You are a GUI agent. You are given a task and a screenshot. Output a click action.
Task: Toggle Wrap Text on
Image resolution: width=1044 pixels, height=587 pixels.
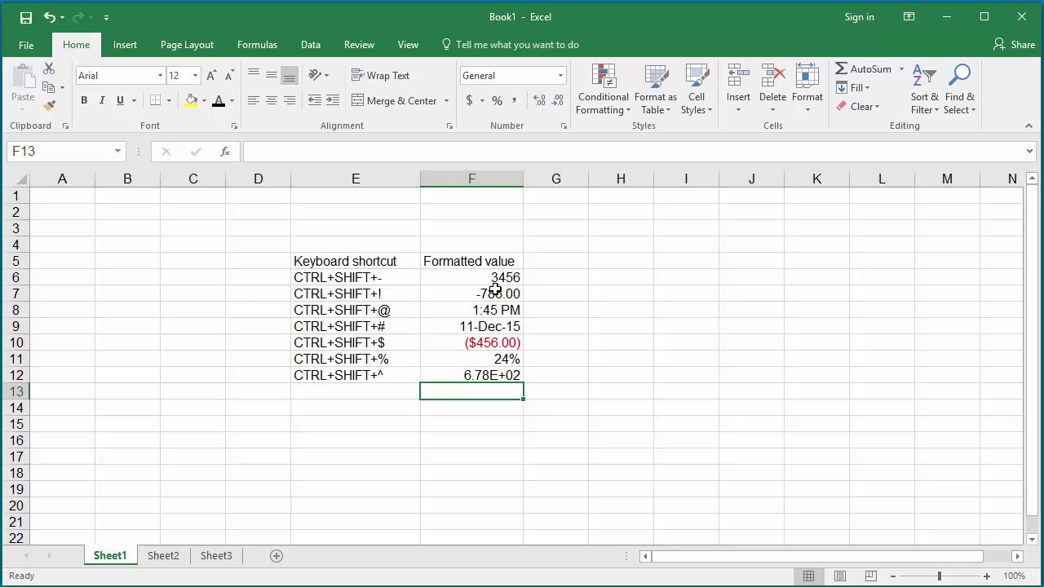click(x=380, y=76)
